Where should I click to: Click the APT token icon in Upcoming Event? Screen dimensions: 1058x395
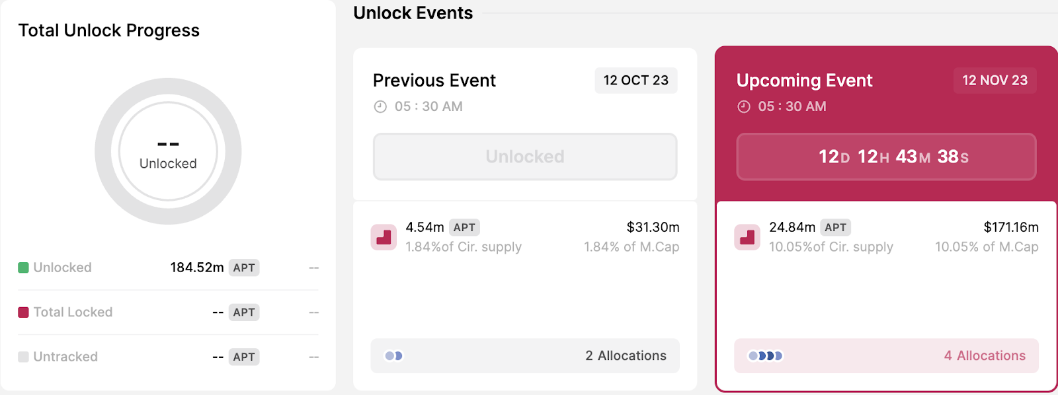[747, 238]
